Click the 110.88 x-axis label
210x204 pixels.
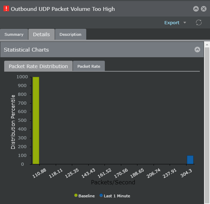pos(39,173)
